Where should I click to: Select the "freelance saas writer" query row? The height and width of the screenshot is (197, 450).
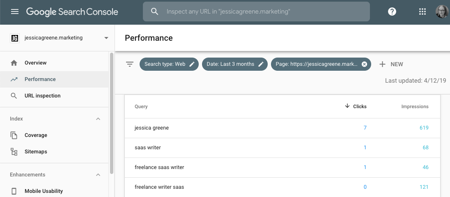(282, 167)
